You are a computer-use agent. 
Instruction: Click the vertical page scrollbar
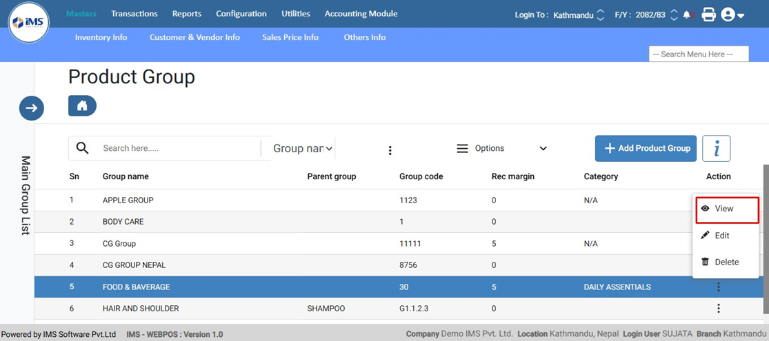(766, 240)
